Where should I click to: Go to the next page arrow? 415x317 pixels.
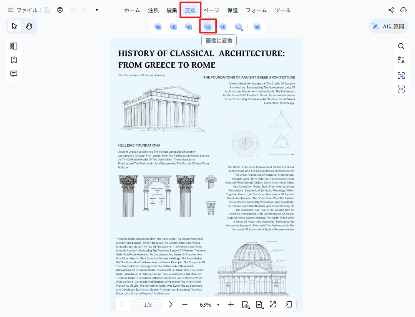(x=171, y=305)
